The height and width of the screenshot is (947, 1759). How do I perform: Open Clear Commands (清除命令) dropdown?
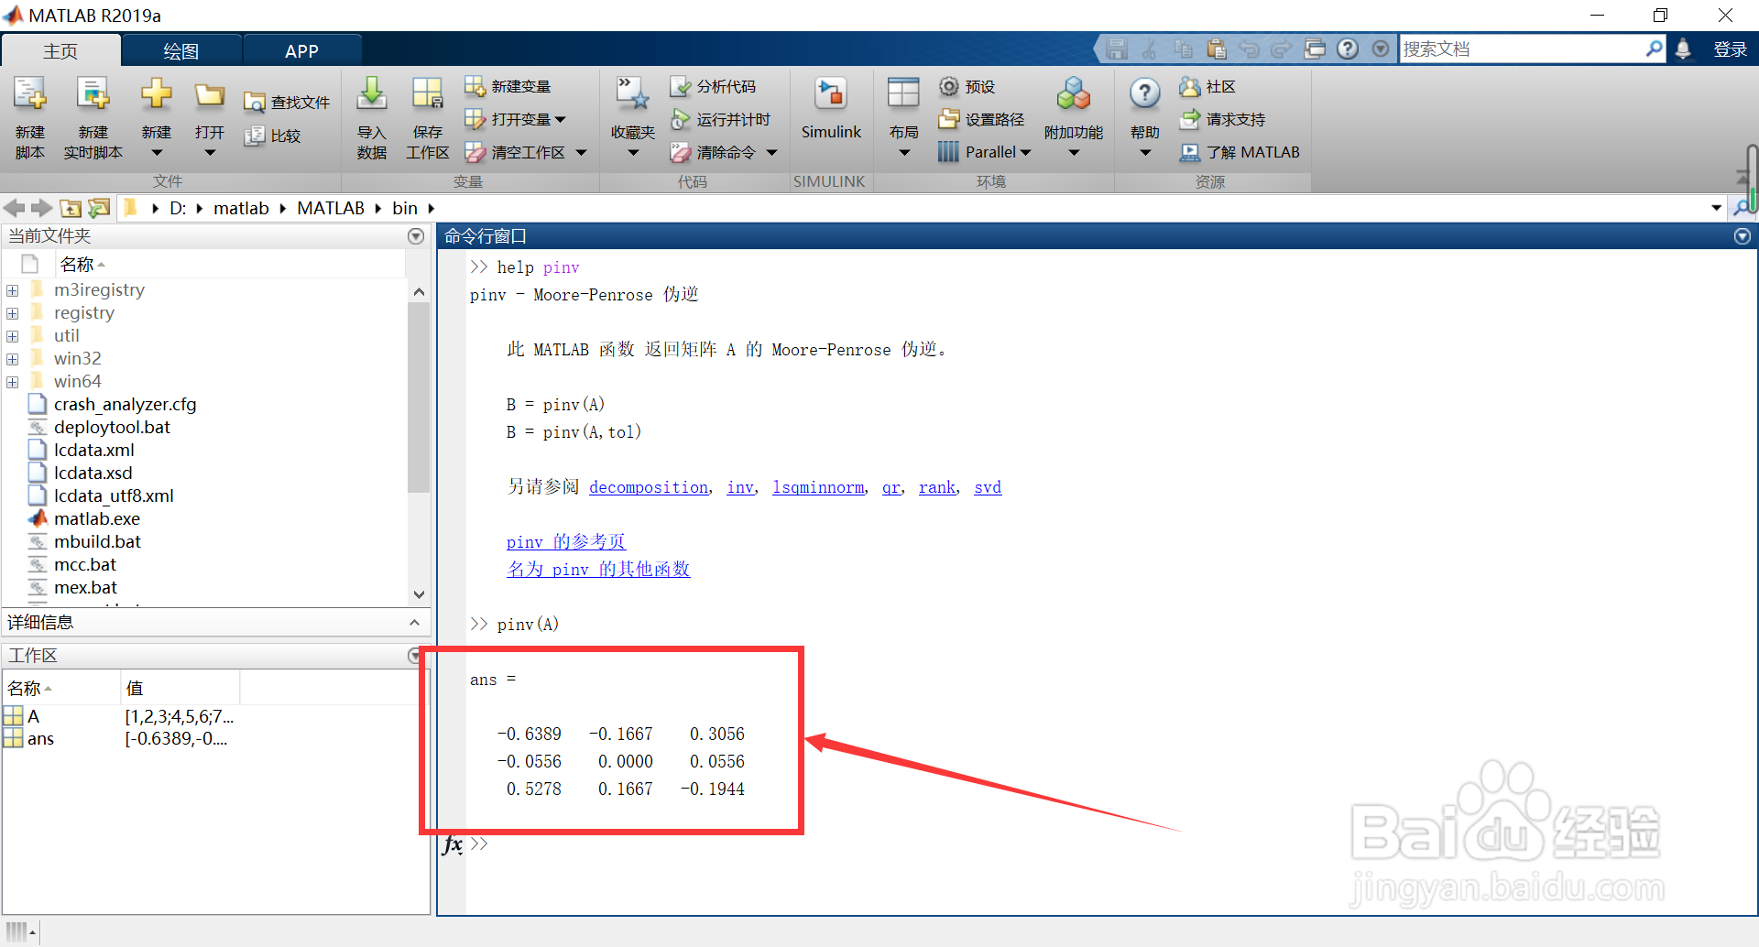771,153
